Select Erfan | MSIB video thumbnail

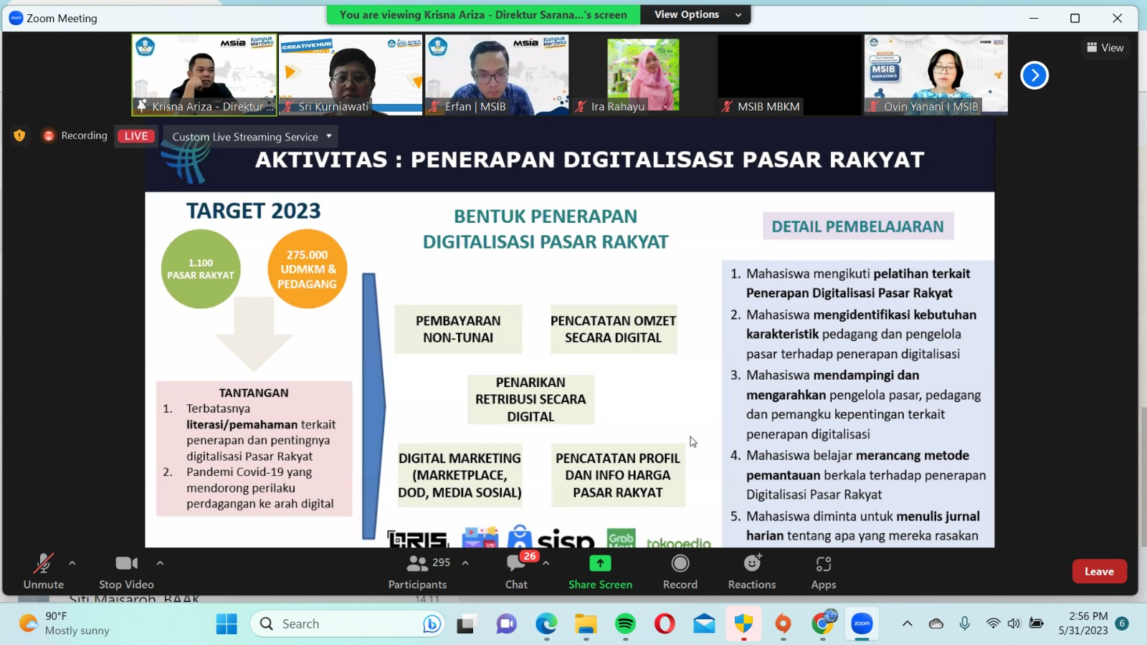coord(497,75)
